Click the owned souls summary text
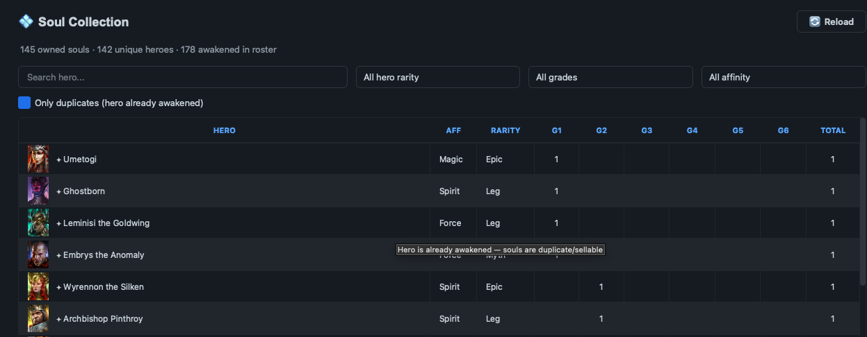The image size is (867, 337). point(148,50)
